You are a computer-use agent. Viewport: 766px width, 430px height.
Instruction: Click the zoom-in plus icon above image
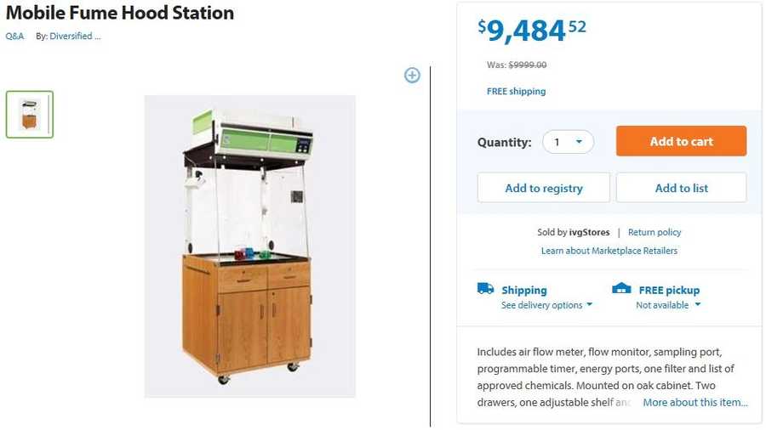pos(412,76)
